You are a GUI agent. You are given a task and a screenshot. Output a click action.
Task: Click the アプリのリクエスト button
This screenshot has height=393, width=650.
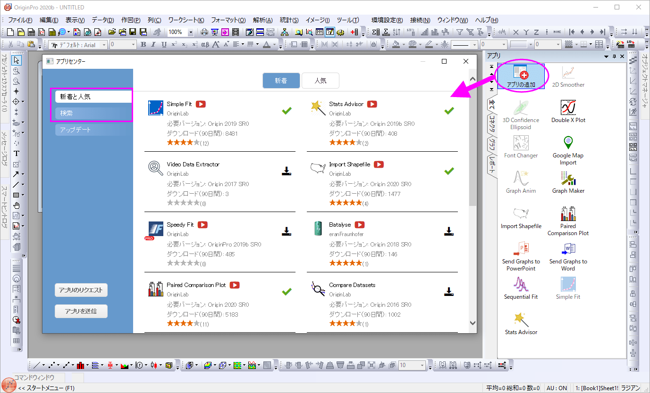pyautogui.click(x=81, y=290)
